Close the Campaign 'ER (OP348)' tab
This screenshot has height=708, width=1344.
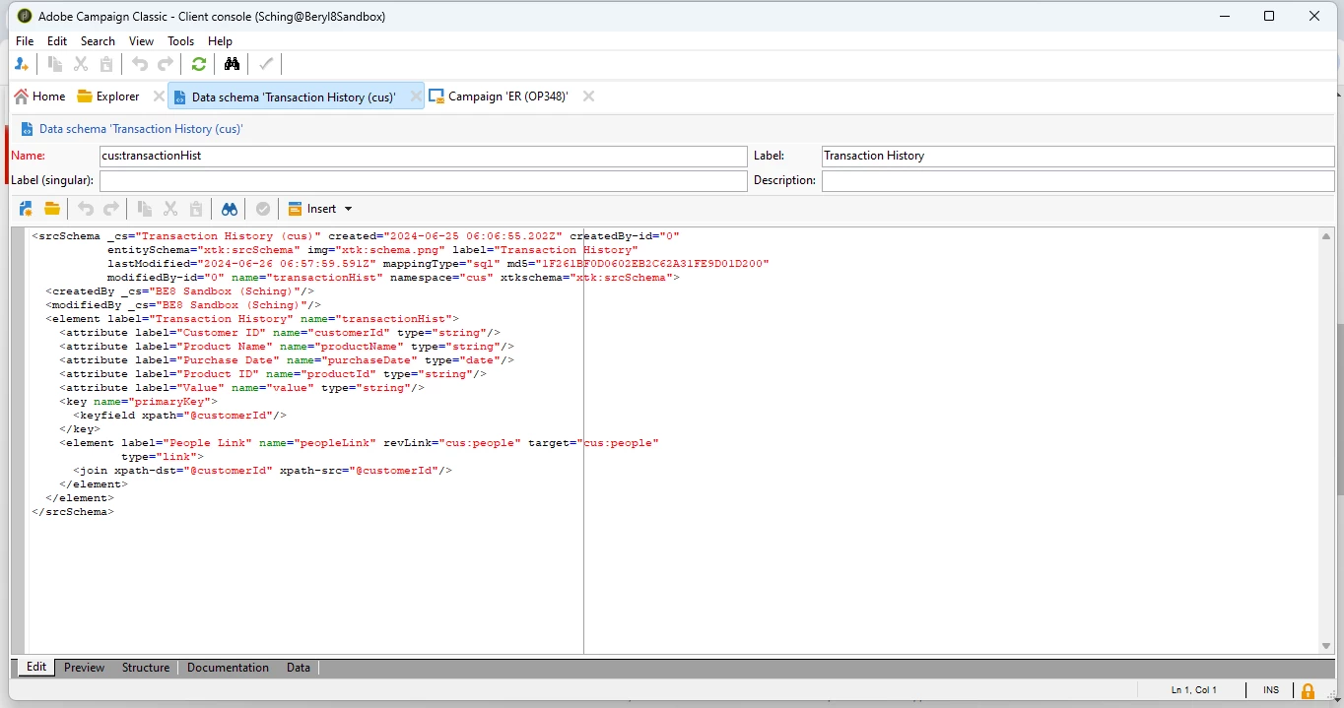click(588, 97)
